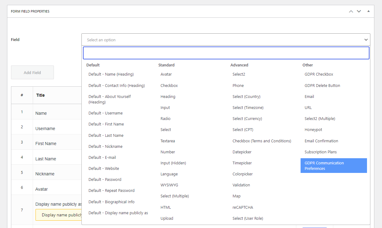Select the Number field type
Screen dimensions: 382x228
pyautogui.click(x=168, y=152)
